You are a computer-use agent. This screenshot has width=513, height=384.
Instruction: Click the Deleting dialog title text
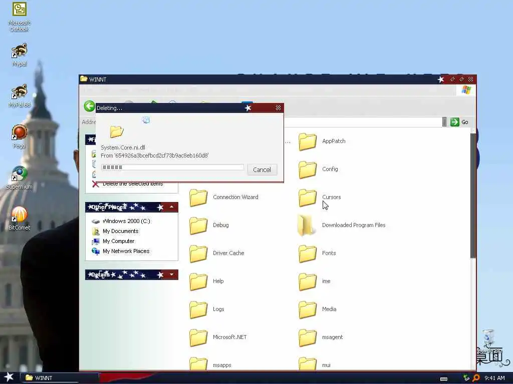click(109, 108)
